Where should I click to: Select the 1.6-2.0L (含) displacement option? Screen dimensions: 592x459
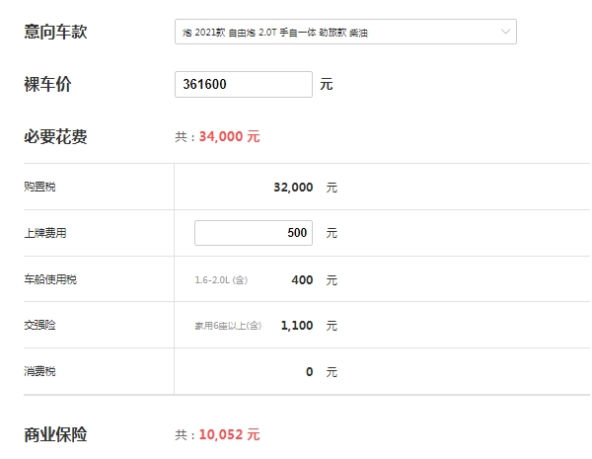[x=221, y=280]
